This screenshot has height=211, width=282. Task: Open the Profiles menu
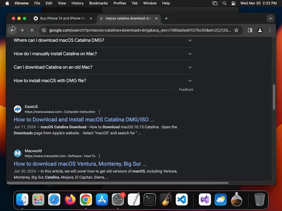120,3
